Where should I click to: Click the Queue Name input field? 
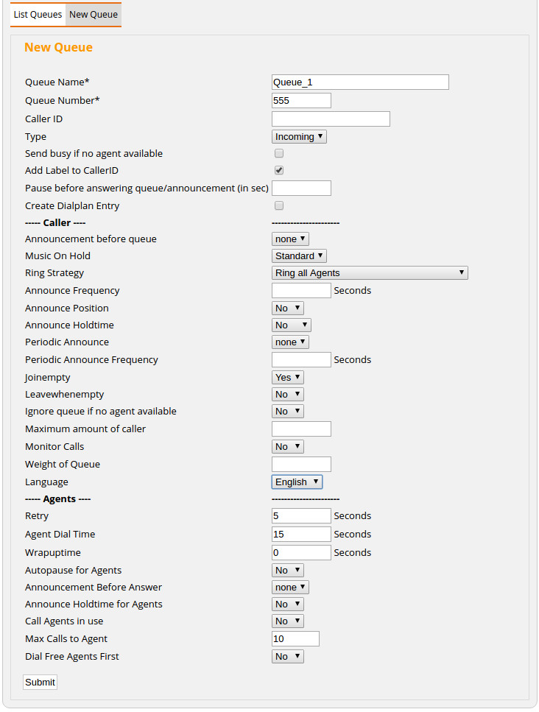pyautogui.click(x=360, y=82)
